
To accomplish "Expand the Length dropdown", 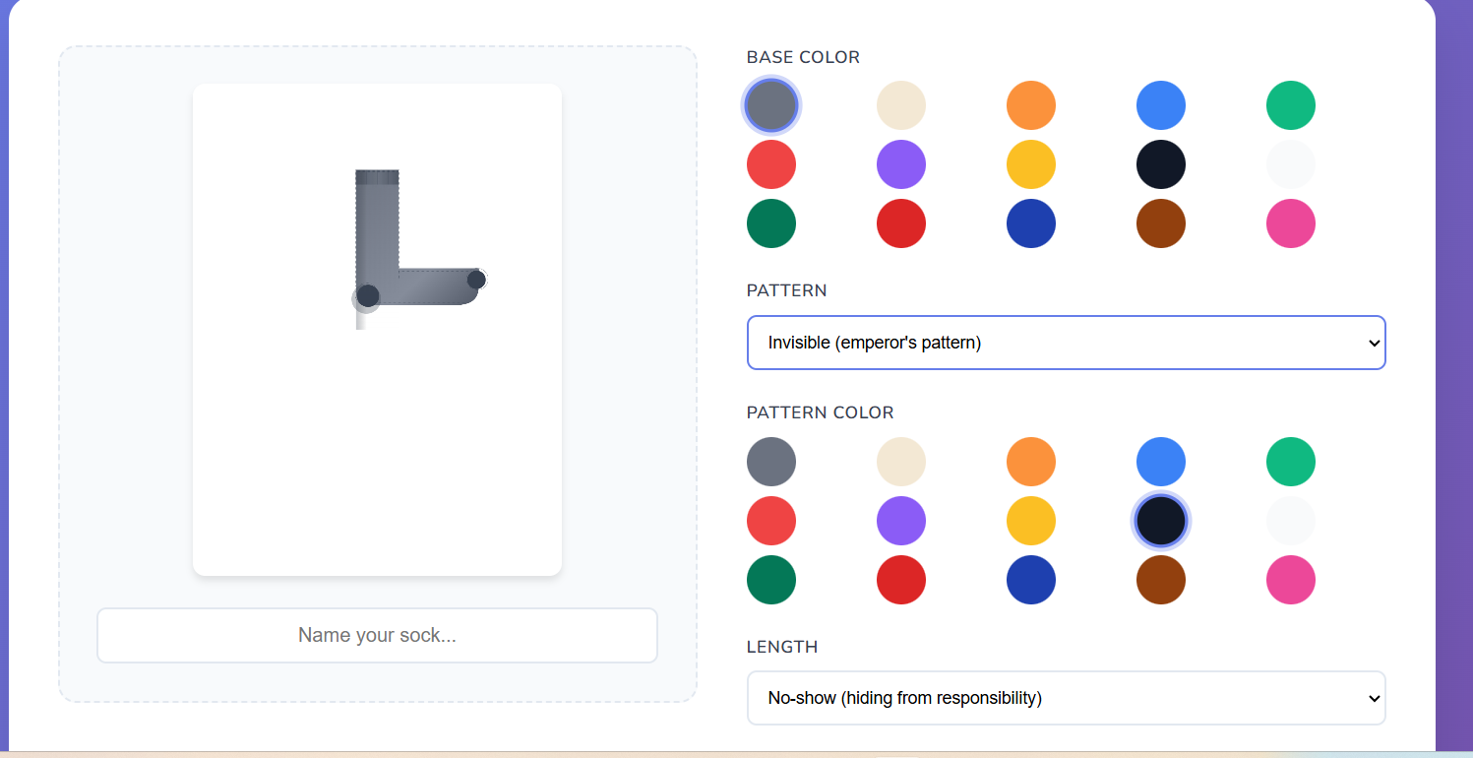I will tap(1066, 698).
